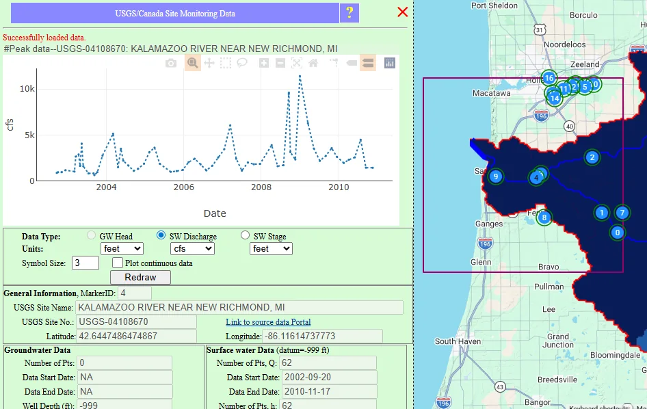647x409 pixels.
Task: Click the South Haven label on map
Action: 458,341
